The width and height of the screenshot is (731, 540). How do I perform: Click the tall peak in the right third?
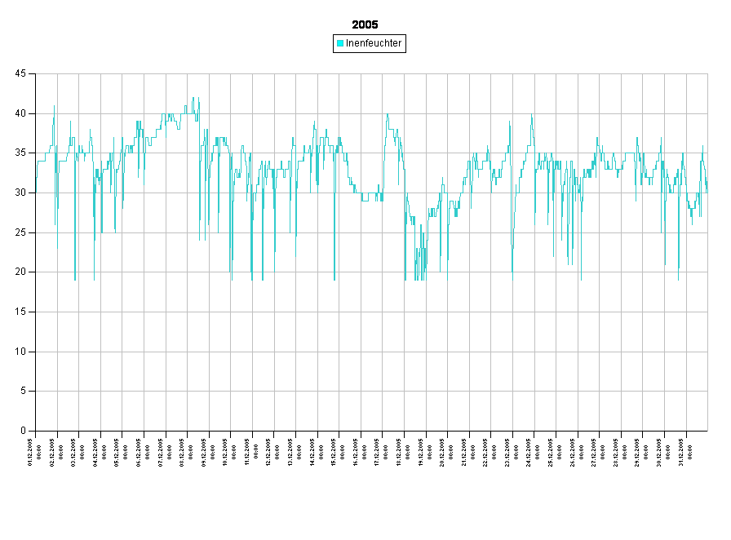pos(532,115)
